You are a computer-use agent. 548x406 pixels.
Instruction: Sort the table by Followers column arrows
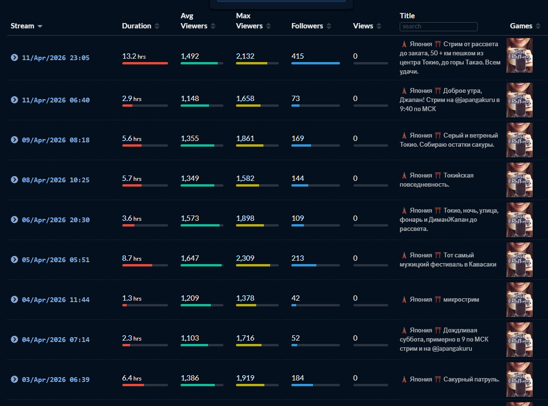[x=329, y=26]
